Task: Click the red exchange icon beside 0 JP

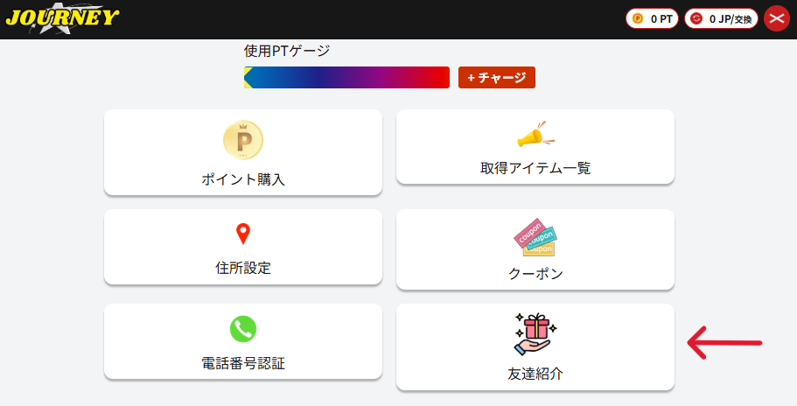Action: click(696, 18)
